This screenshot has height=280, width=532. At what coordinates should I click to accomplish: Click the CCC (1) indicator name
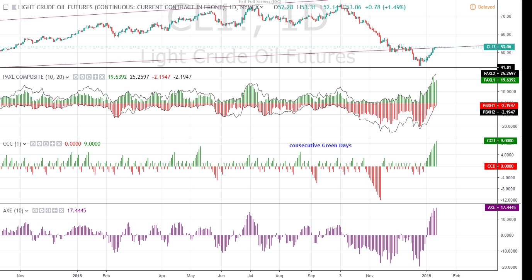click(12, 144)
